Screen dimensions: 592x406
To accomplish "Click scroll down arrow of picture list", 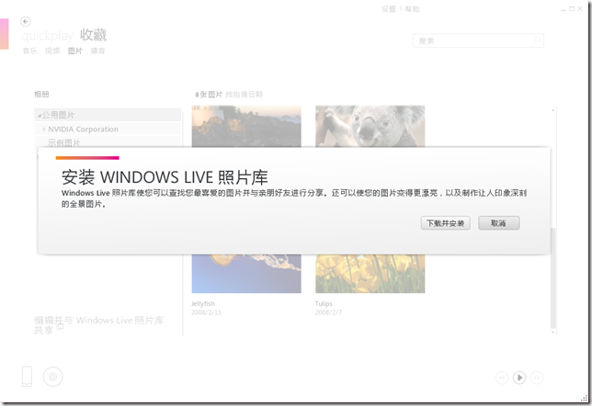I will (x=553, y=333).
